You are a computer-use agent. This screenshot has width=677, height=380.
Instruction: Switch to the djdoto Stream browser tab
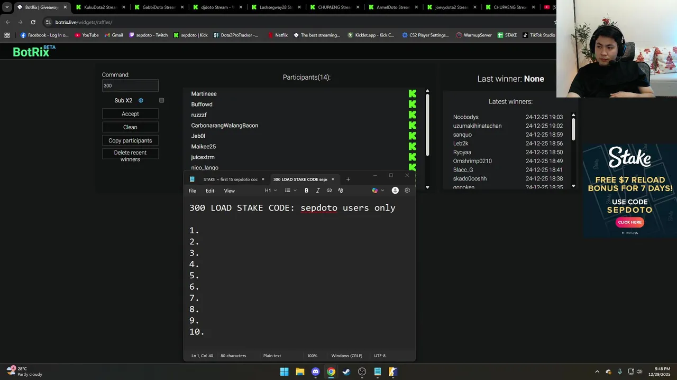217,7
